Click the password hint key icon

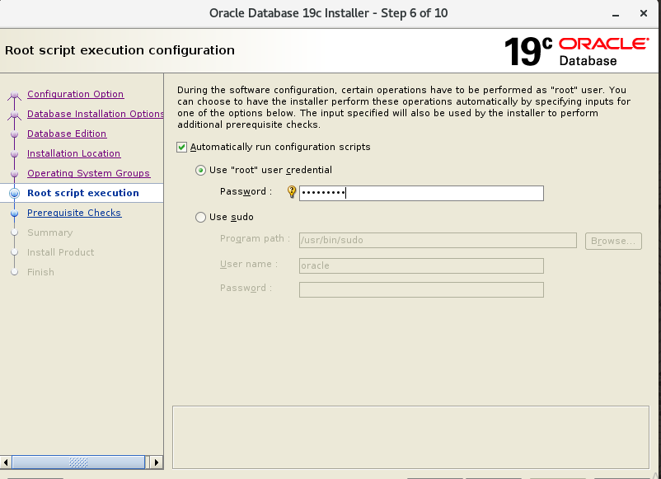(291, 192)
